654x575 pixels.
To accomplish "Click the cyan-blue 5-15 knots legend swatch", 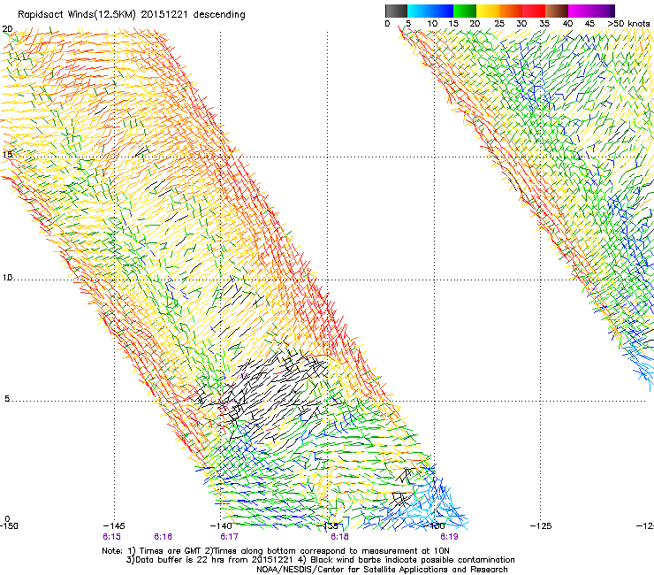I will pos(430,11).
